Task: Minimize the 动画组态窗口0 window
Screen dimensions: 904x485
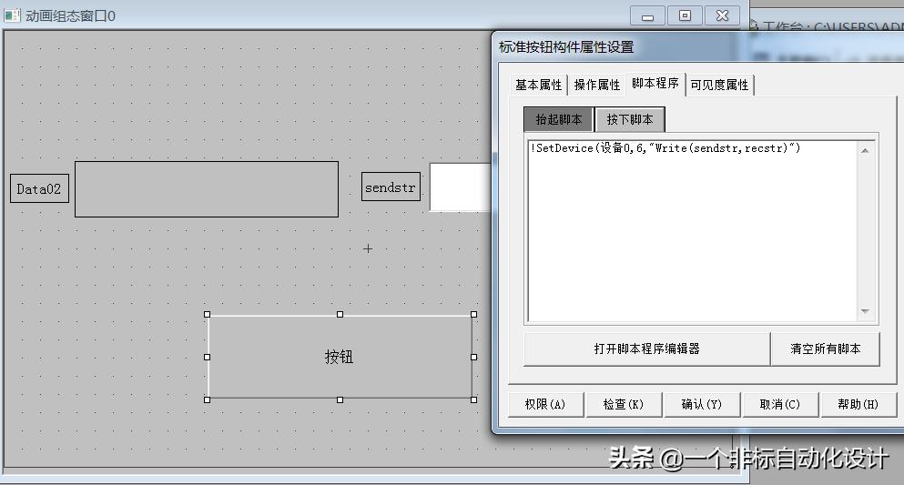Action: [647, 15]
